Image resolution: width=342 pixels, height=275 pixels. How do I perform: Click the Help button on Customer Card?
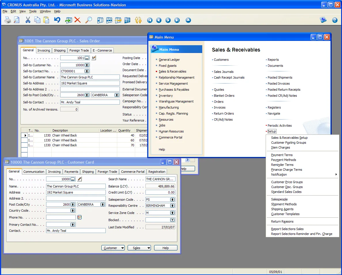(166, 248)
